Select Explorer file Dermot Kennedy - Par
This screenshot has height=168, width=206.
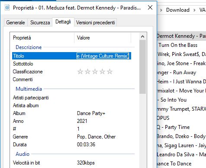click(x=181, y=36)
